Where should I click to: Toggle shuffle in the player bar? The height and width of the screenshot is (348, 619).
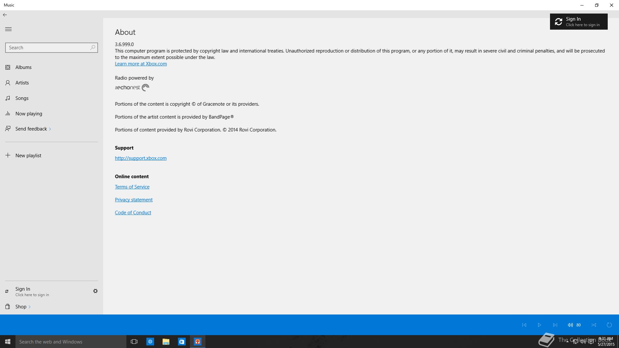[594, 325]
